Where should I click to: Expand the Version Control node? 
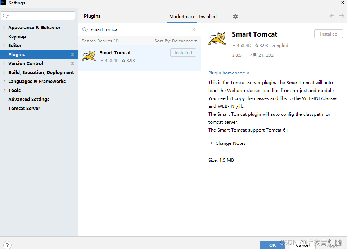4,63
